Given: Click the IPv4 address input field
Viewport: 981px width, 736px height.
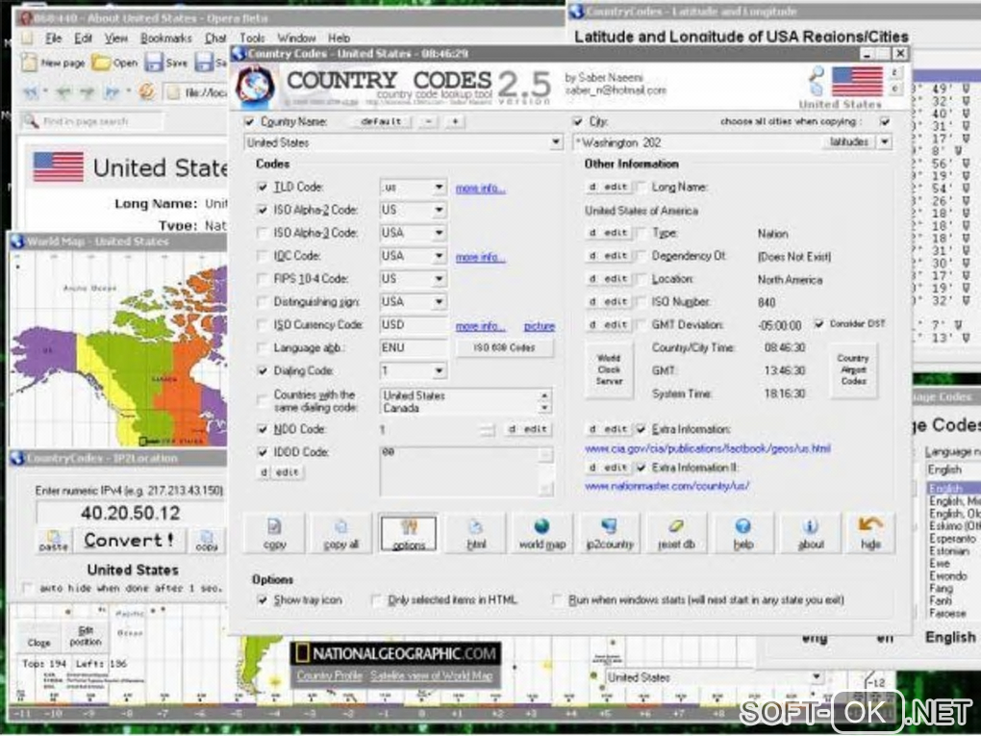Looking at the screenshot, I should 130,513.
